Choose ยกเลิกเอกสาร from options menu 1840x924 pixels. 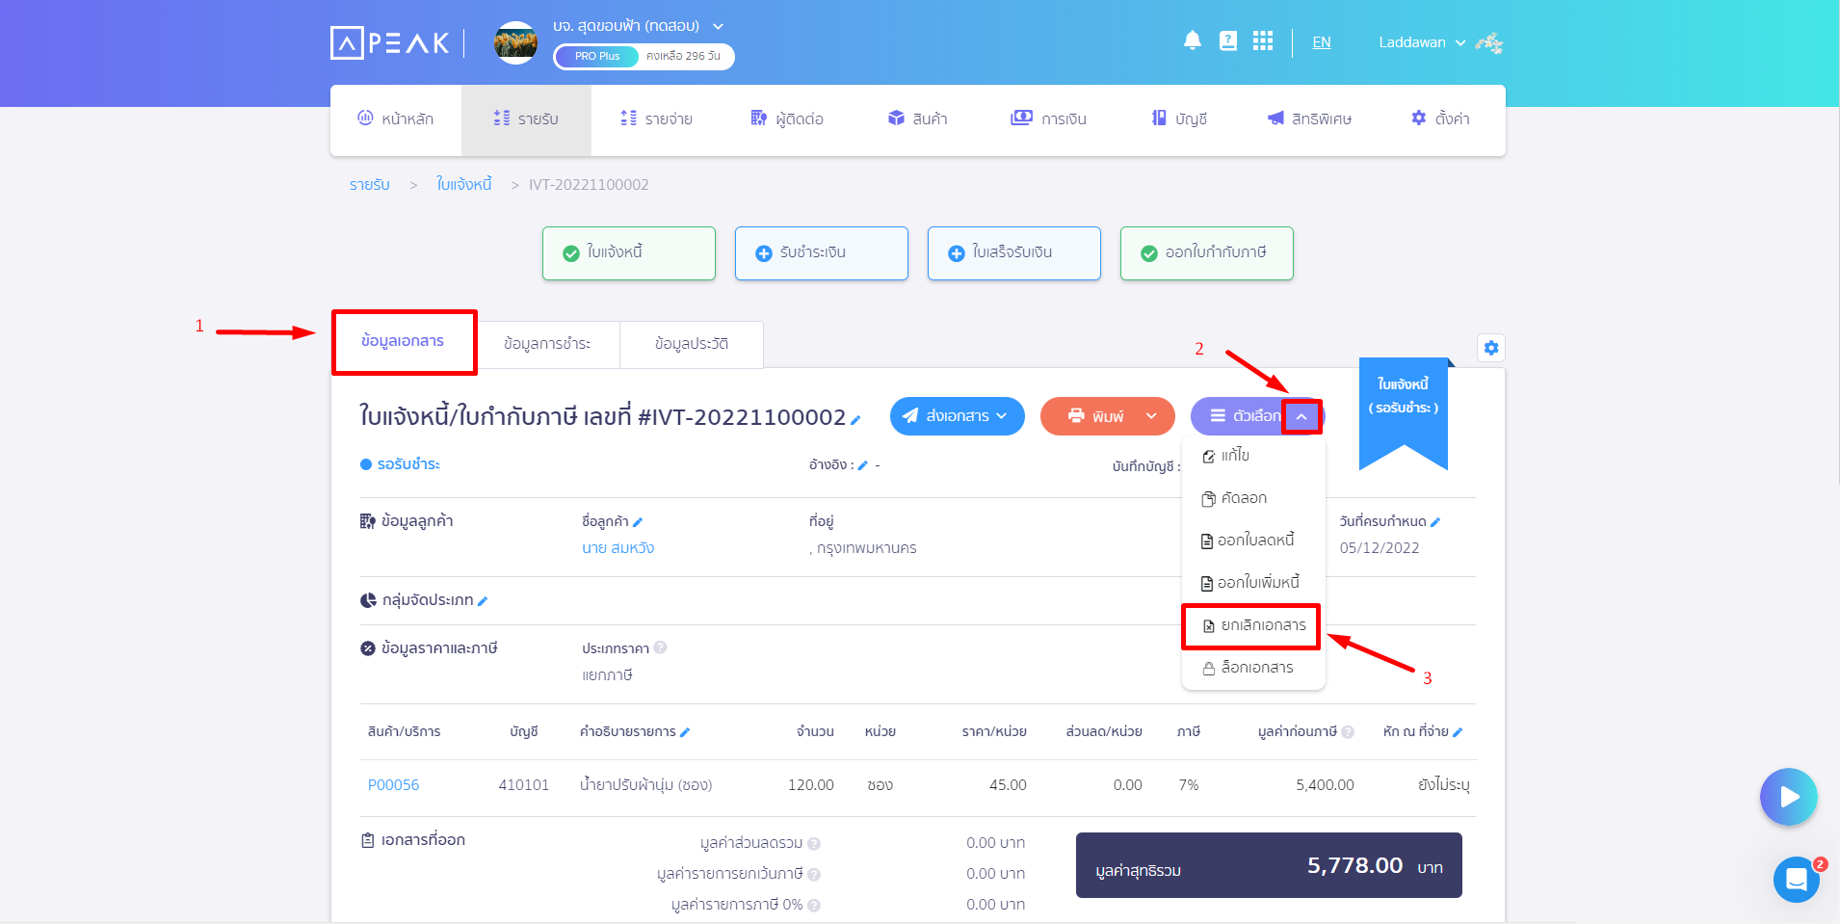(1253, 625)
